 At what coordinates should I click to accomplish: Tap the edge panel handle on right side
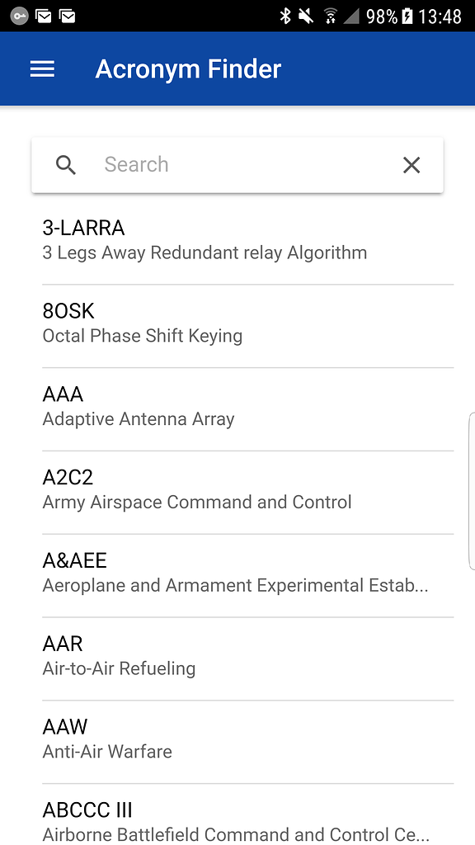click(x=472, y=491)
